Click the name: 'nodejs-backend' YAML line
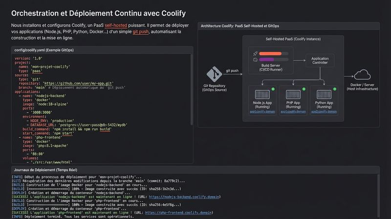391x219 pixels. 43,96
